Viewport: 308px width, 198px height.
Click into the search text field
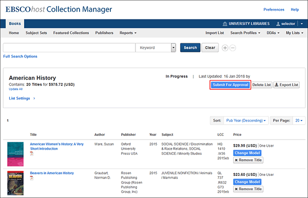coord(69,48)
